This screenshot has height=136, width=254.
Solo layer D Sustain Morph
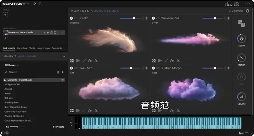(228, 68)
